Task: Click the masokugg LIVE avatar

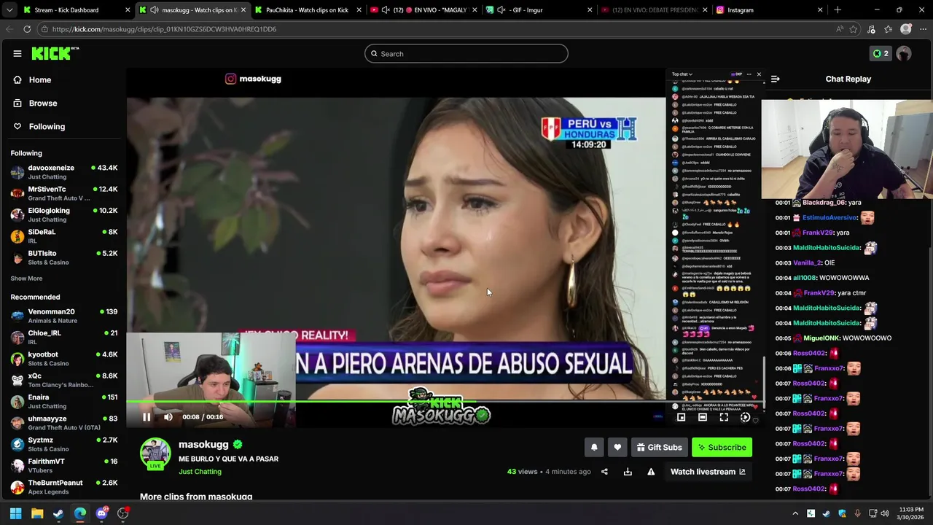Action: pyautogui.click(x=155, y=454)
